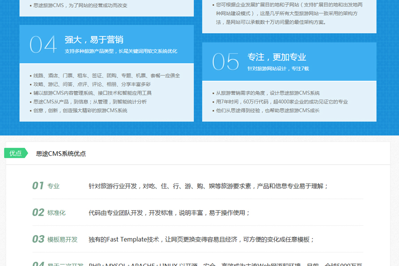The image size is (399, 266).
Task: Click the line 创意，创新，创造强大精彩的旅游CMS系统
Action: pos(80,110)
